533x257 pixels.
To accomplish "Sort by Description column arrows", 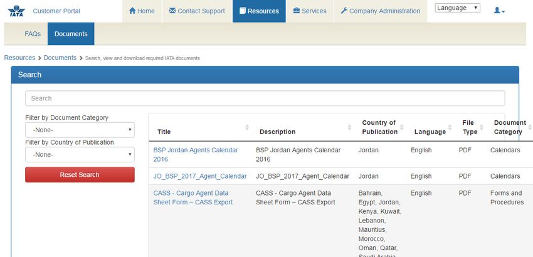I will (349, 127).
